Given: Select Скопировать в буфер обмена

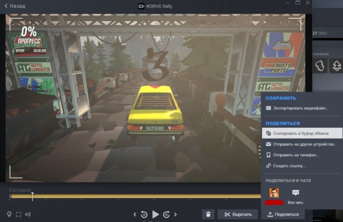Looking at the screenshot, I should pyautogui.click(x=302, y=133).
